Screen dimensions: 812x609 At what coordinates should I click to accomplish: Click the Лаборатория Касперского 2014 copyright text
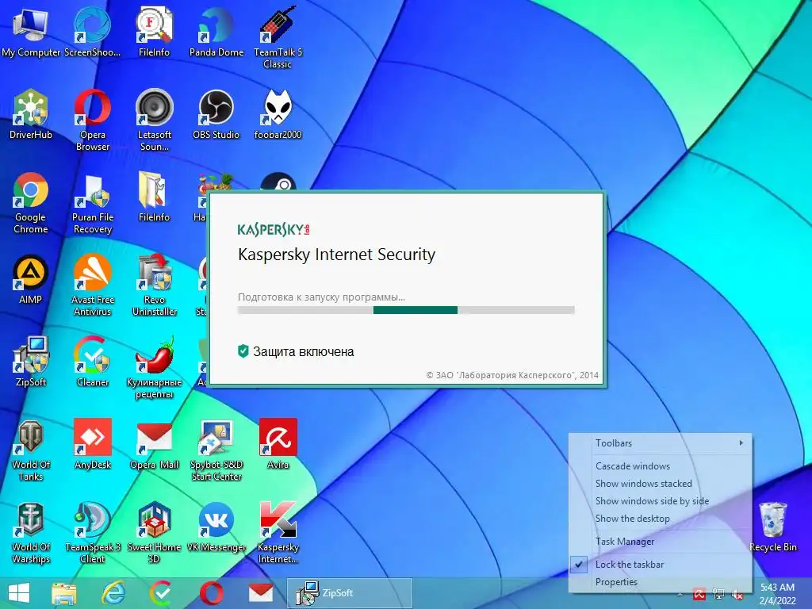click(512, 375)
